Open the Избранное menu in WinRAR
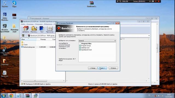175x98 pixels. click(x=48, y=24)
